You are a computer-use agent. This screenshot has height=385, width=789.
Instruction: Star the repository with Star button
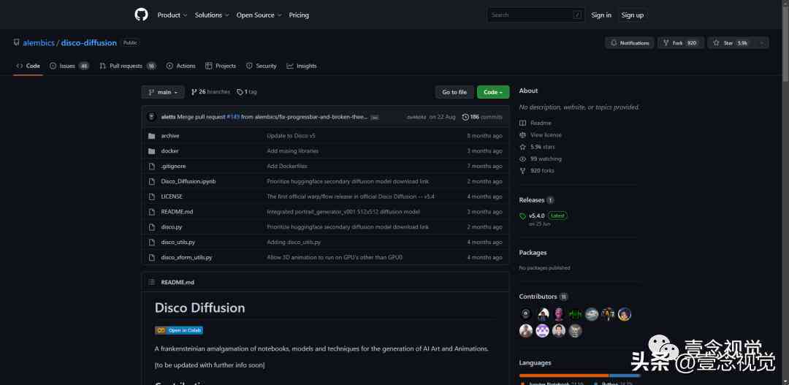pyautogui.click(x=730, y=43)
